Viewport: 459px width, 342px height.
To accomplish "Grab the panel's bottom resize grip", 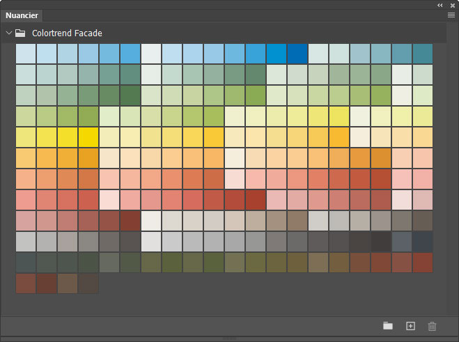I will [x=229, y=339].
